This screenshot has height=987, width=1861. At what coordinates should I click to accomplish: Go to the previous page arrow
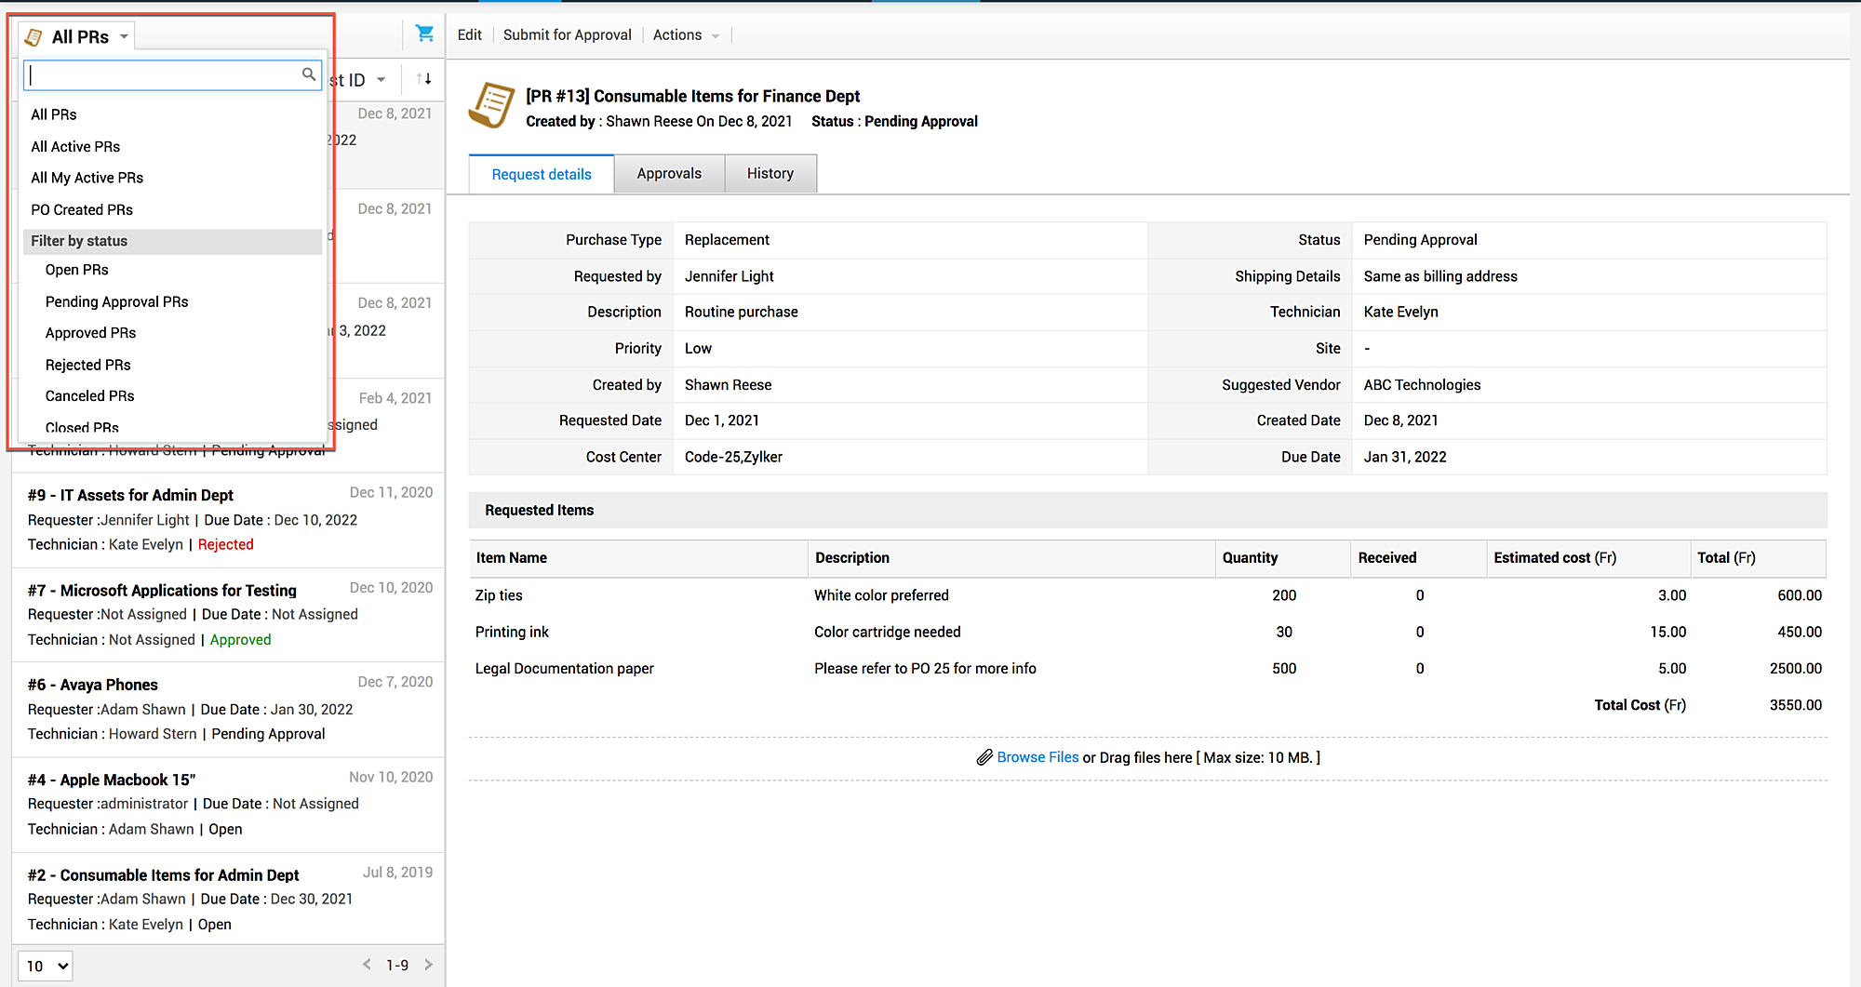coord(367,965)
